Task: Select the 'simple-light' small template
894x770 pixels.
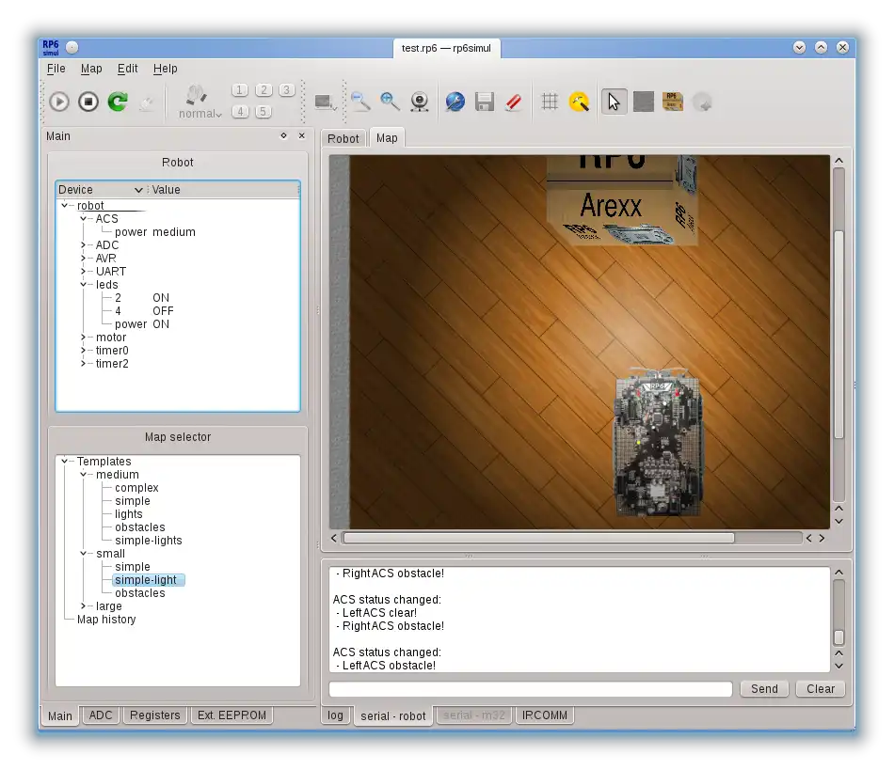Action: click(x=149, y=580)
